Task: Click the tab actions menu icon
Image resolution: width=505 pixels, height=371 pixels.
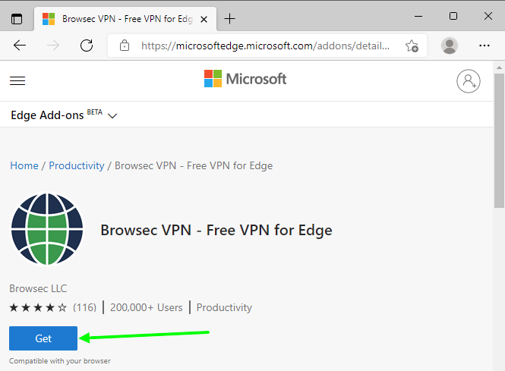Action: coord(17,18)
